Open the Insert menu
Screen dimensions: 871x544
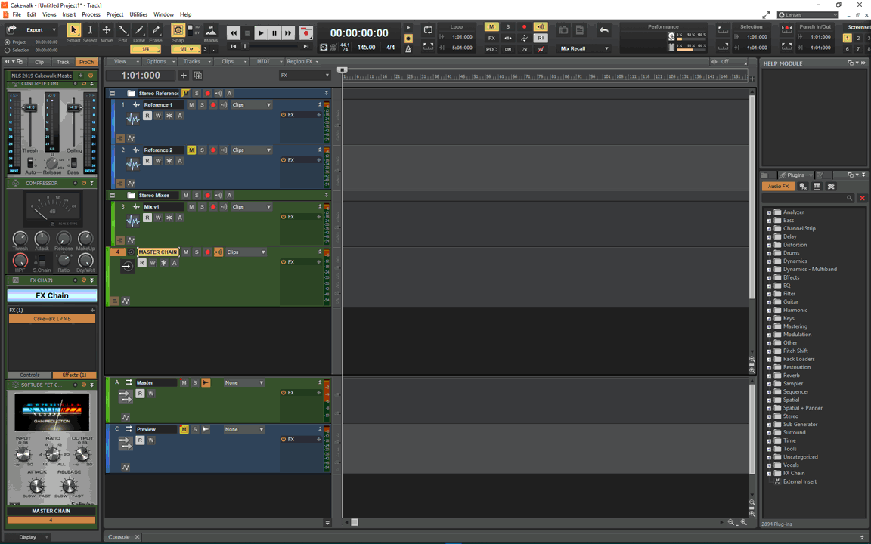point(69,14)
